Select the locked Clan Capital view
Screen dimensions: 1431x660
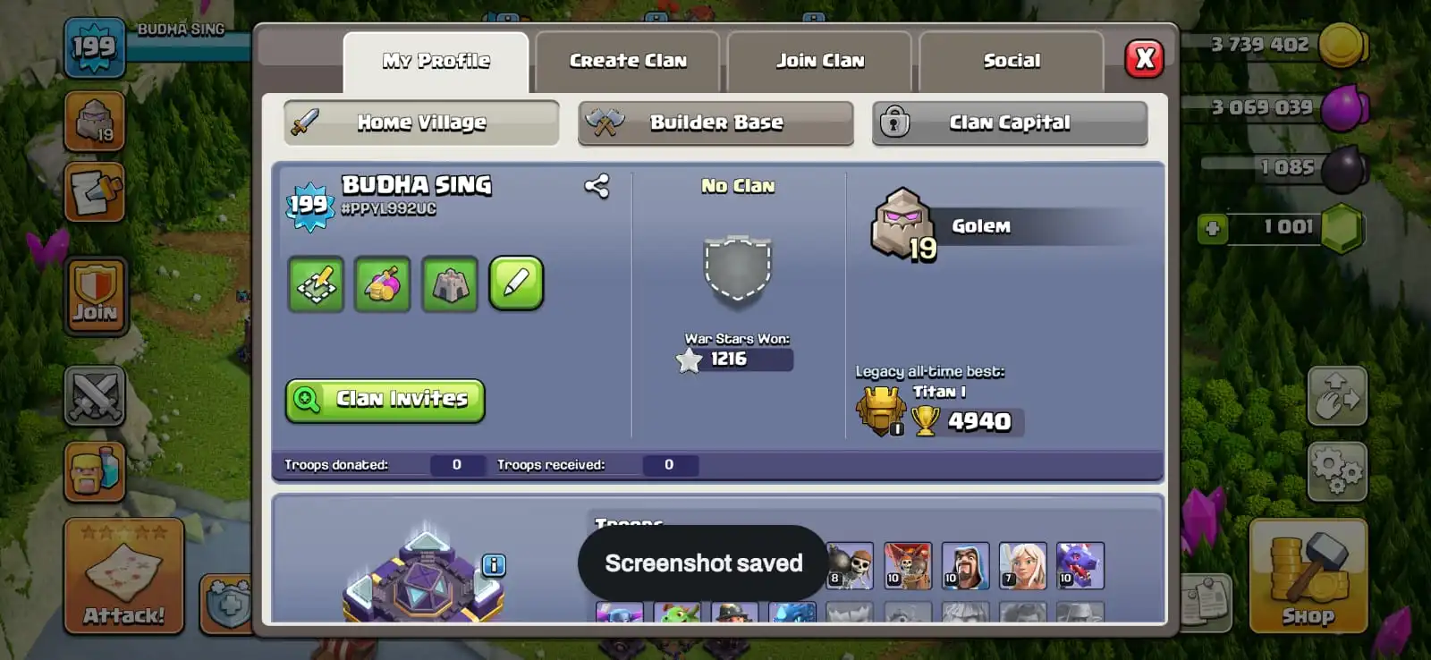tap(1010, 123)
